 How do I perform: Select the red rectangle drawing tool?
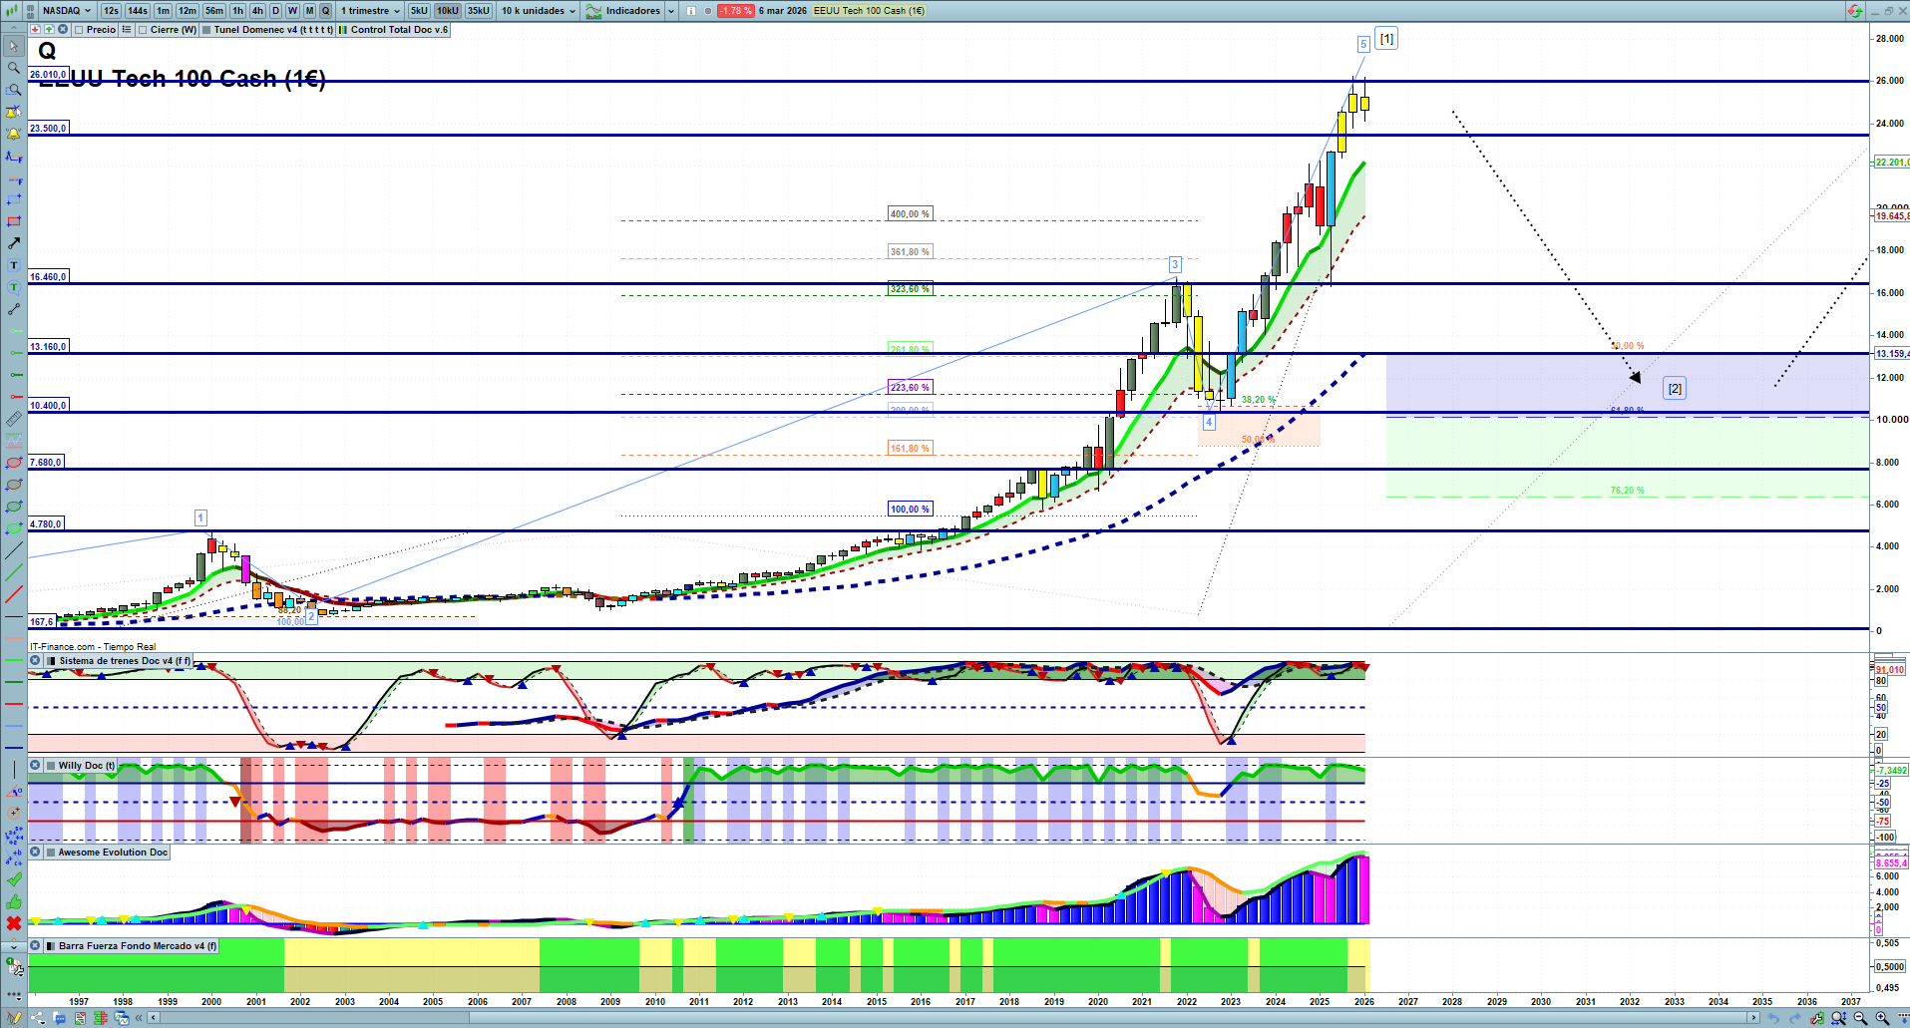pos(14,221)
